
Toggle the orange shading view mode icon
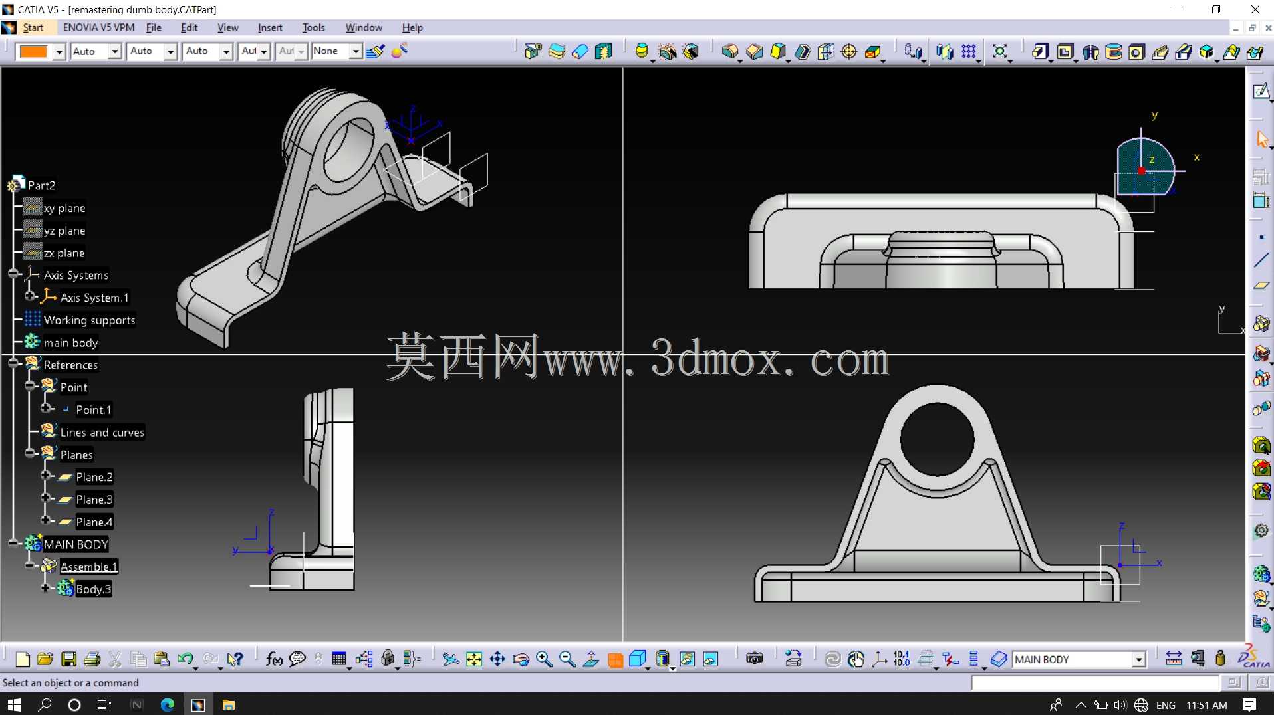[x=615, y=659]
